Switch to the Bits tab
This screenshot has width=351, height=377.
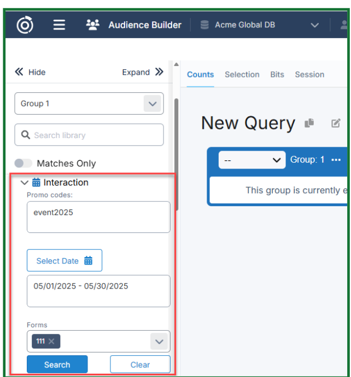click(277, 75)
